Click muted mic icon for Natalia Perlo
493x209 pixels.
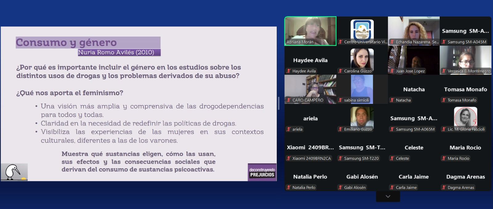point(289,187)
